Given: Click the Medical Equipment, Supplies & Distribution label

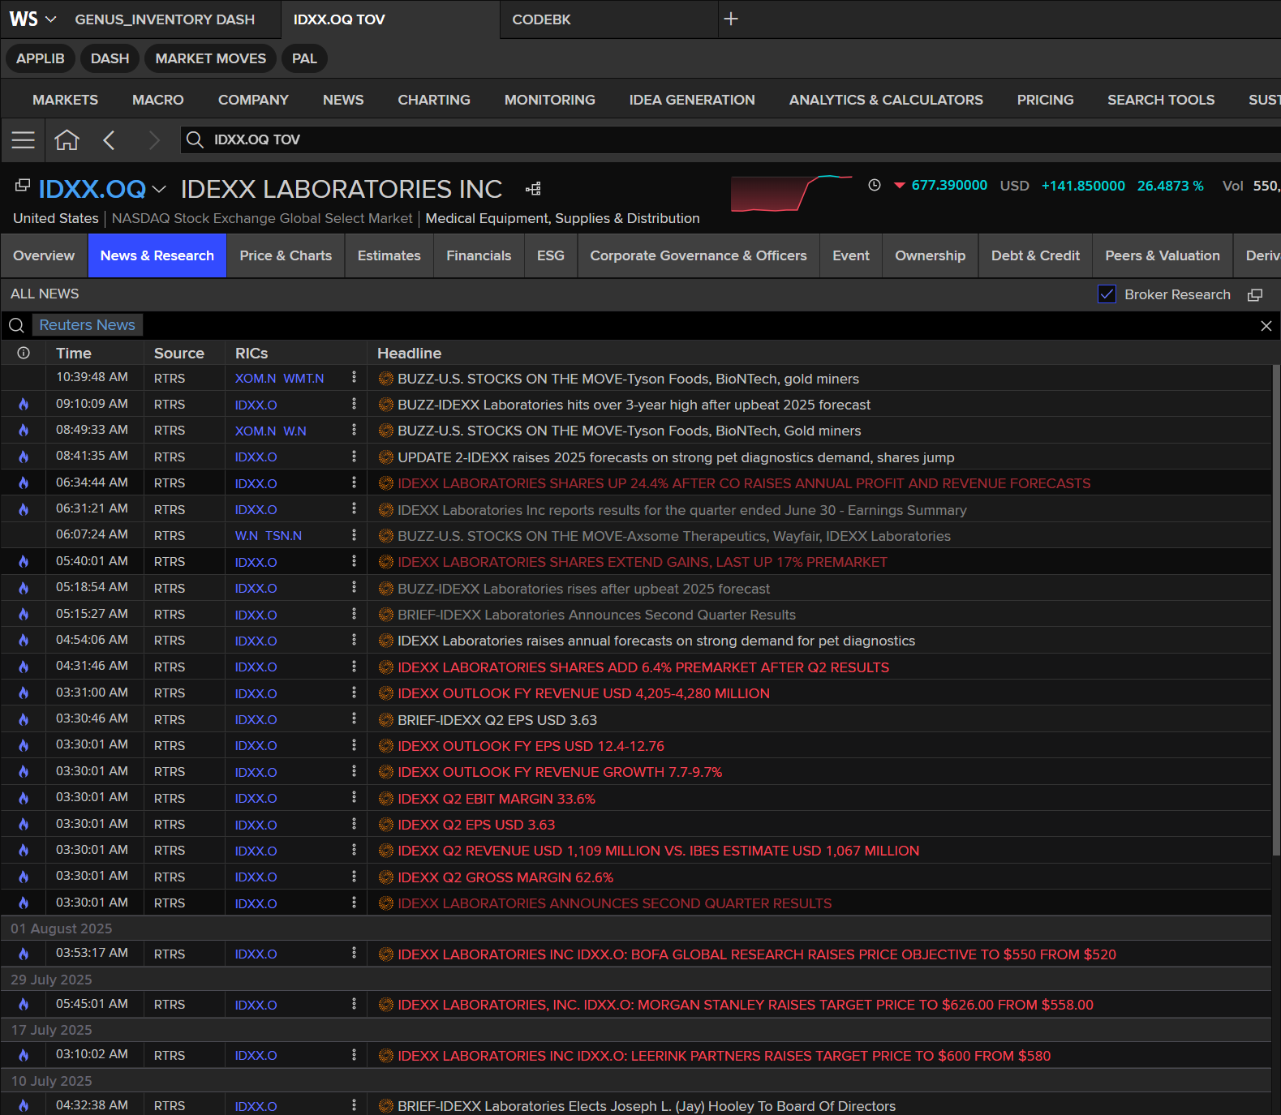Looking at the screenshot, I should (x=562, y=218).
